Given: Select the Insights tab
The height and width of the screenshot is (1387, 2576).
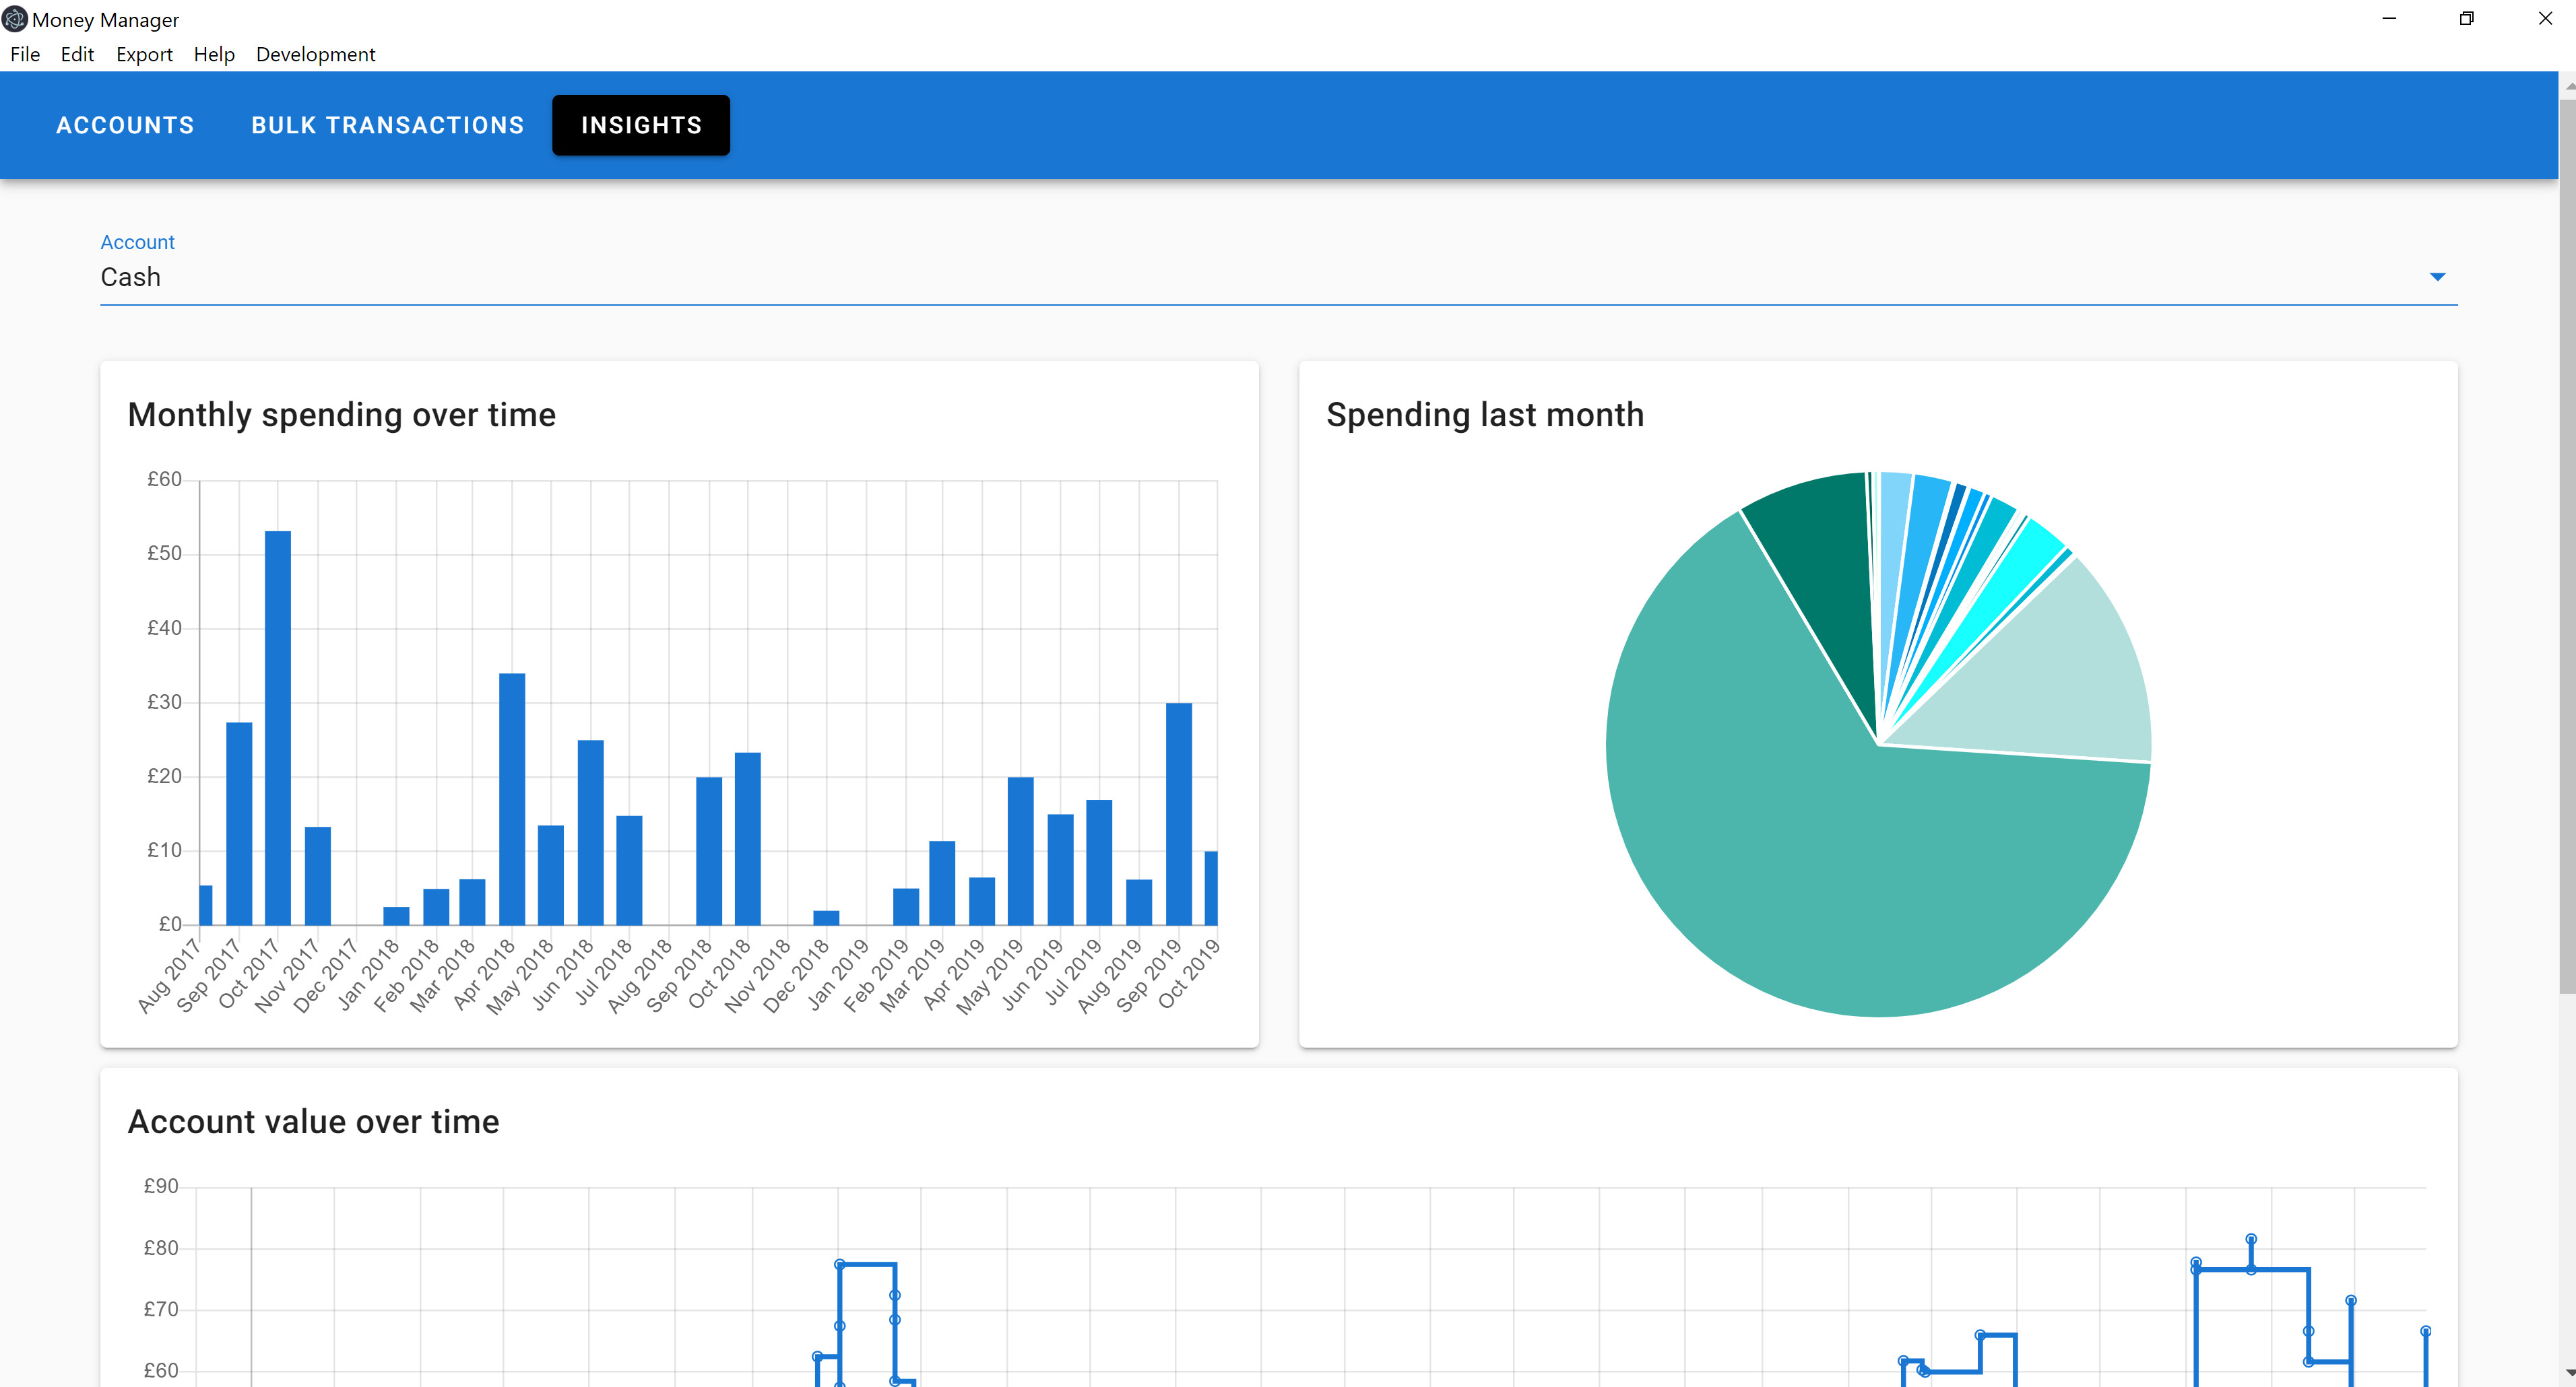Looking at the screenshot, I should [x=641, y=125].
